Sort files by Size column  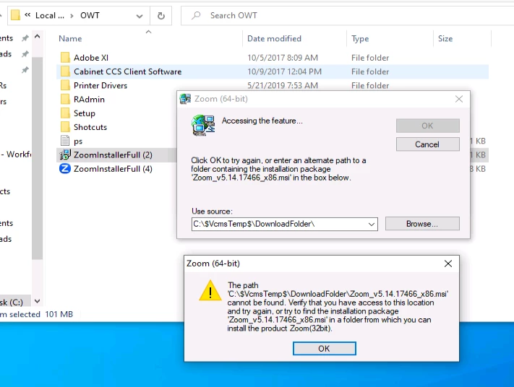pyautogui.click(x=445, y=39)
